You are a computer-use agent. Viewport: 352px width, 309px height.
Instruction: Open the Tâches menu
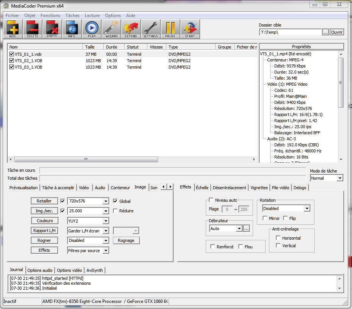(72, 16)
